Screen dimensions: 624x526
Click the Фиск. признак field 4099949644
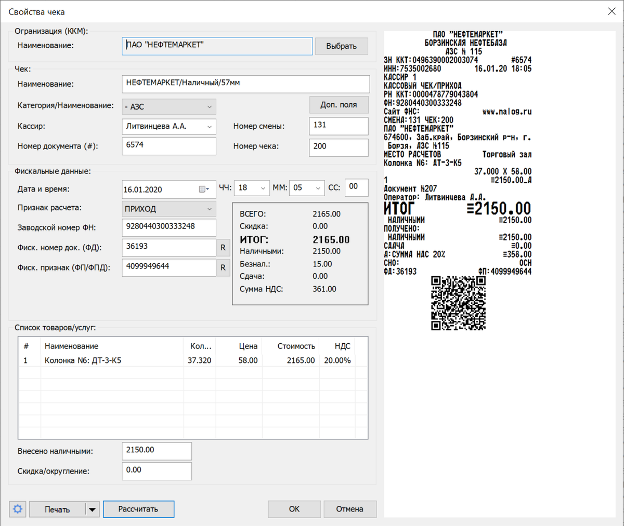point(169,268)
